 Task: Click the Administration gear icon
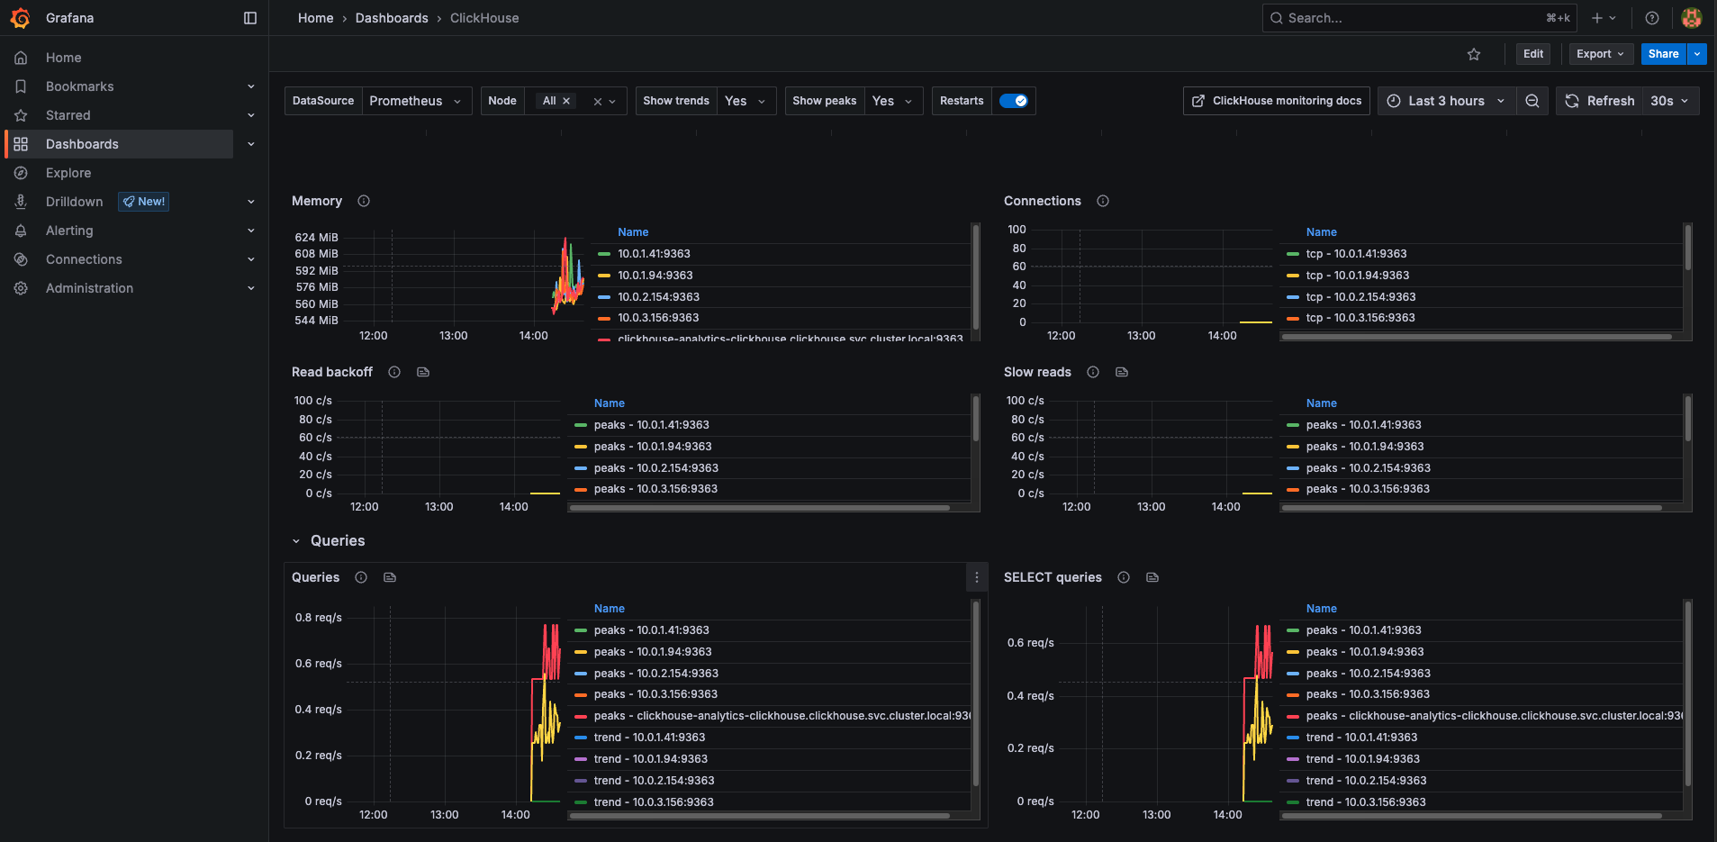click(21, 288)
